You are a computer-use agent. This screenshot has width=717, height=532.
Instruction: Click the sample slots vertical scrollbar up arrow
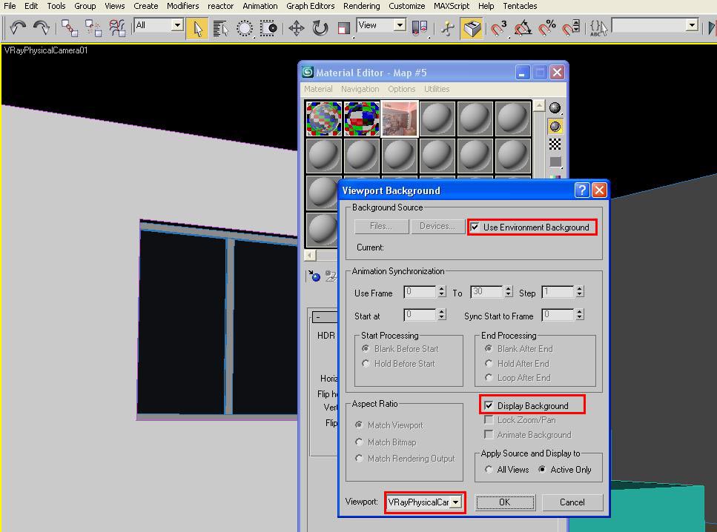pos(538,106)
